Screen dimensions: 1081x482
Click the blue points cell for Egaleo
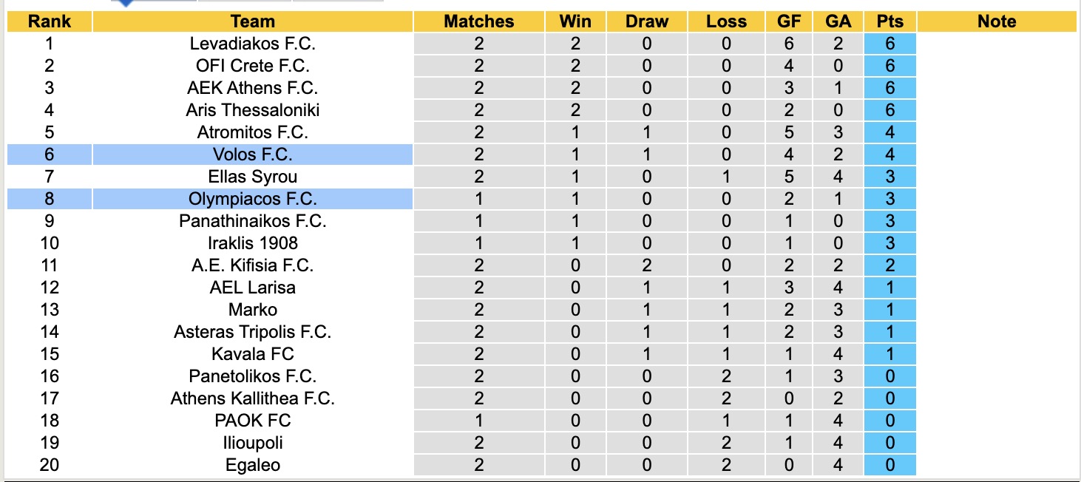pyautogui.click(x=889, y=465)
